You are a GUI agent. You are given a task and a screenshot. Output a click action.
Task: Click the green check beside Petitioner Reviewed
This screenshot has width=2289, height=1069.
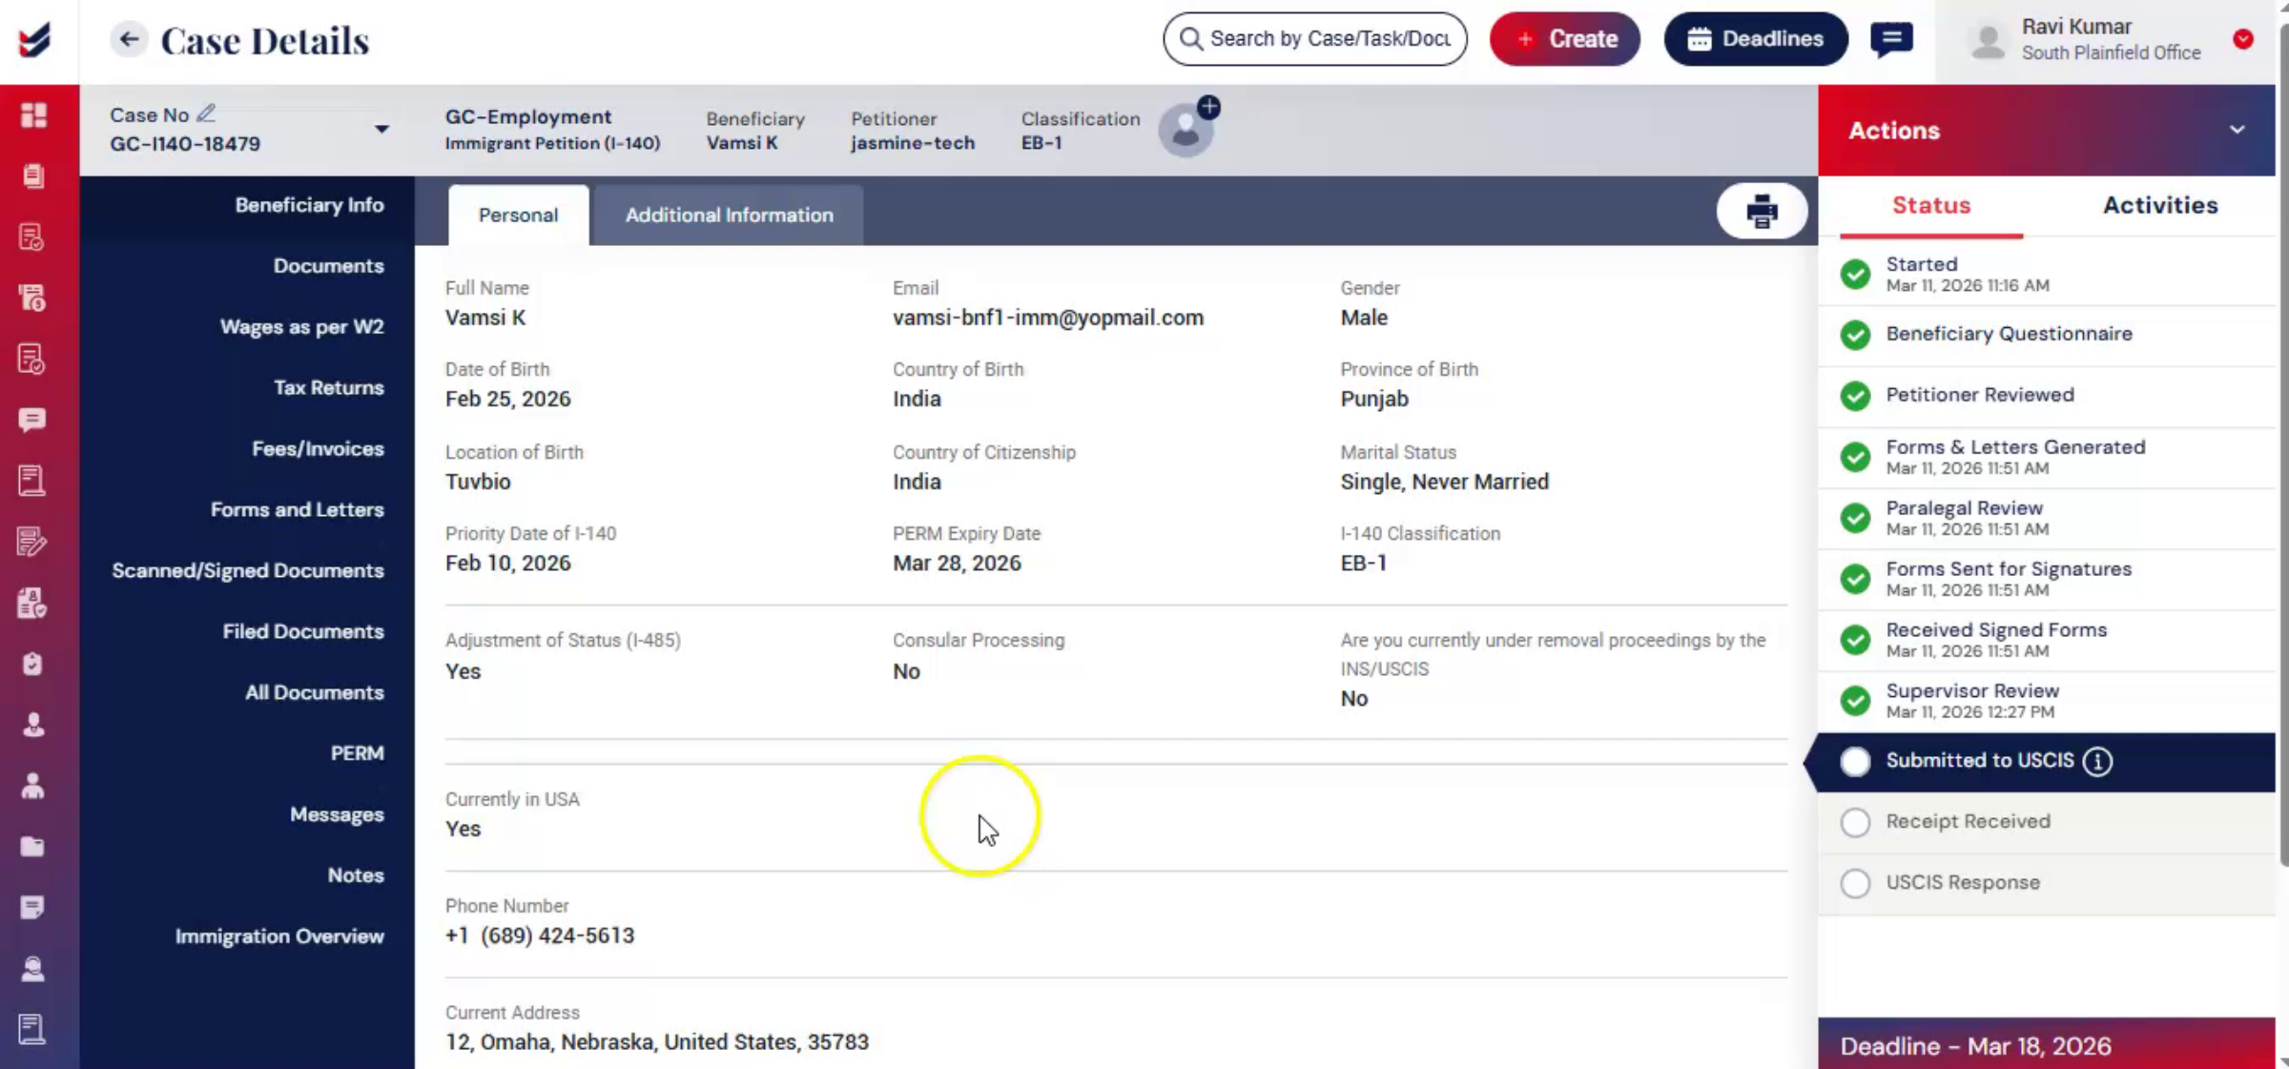click(x=1855, y=395)
